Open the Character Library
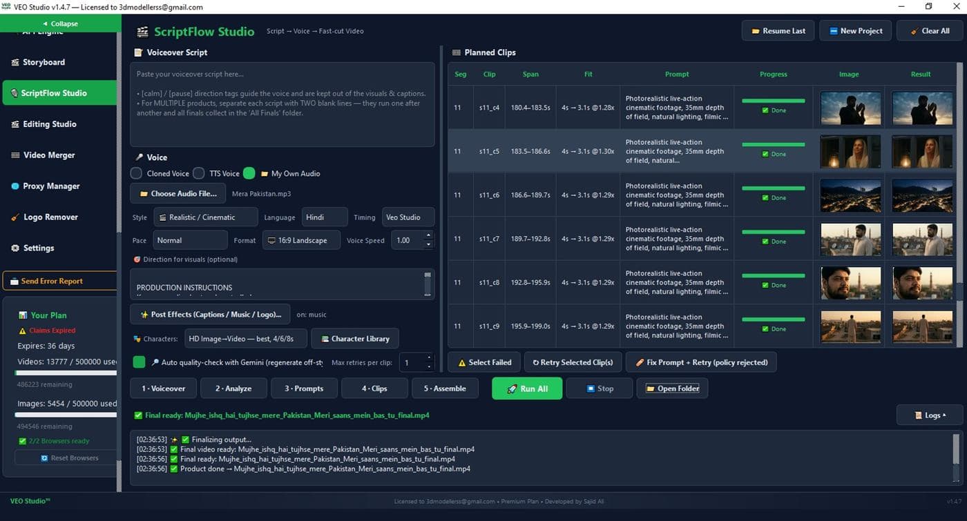 click(355, 339)
